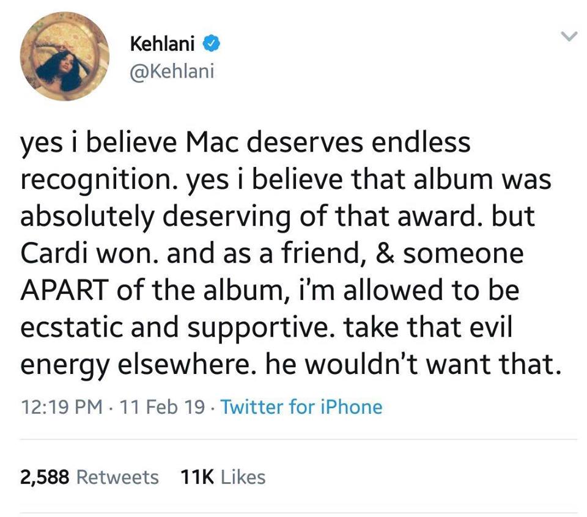This screenshot has width=587, height=517.
Task: Click the 11 Feb 19 date
Action: pos(163,406)
